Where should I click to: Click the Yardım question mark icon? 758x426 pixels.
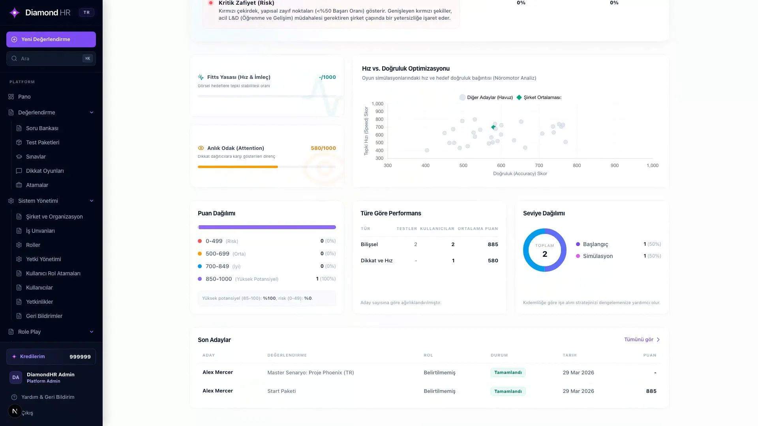point(14,397)
